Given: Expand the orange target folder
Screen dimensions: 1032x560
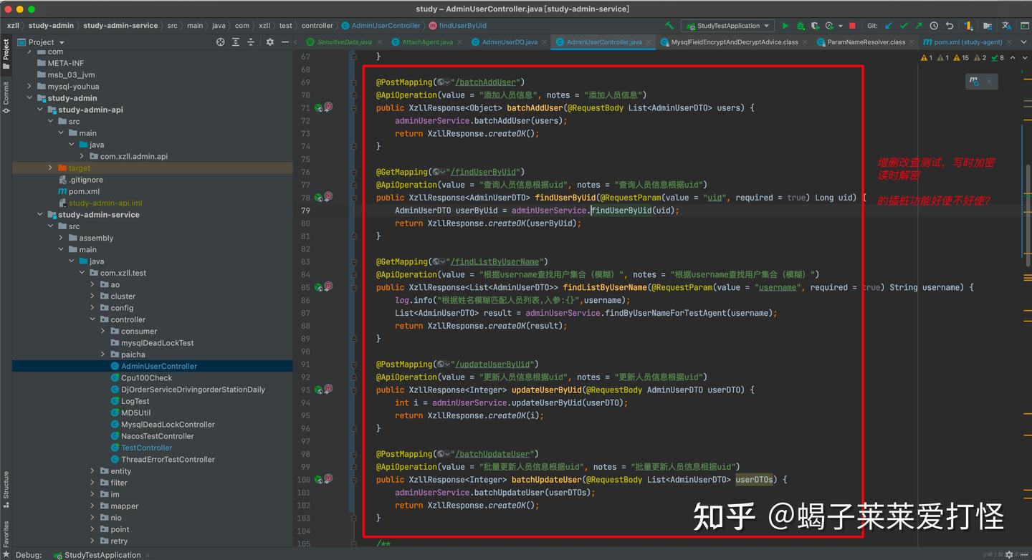Looking at the screenshot, I should 50,168.
